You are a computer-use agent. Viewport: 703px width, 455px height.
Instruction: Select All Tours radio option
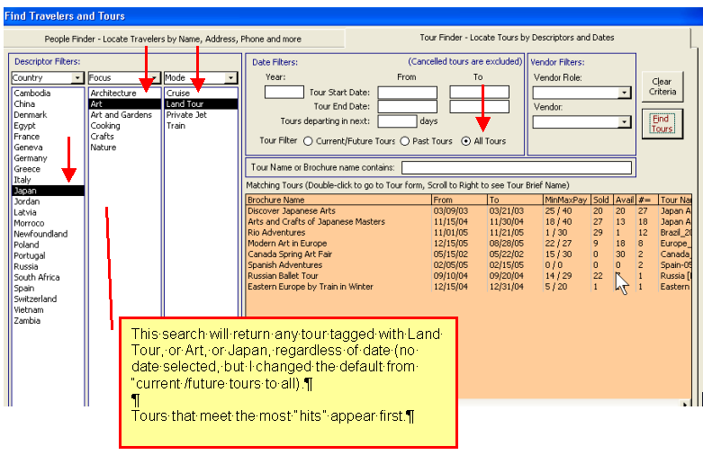click(x=465, y=141)
